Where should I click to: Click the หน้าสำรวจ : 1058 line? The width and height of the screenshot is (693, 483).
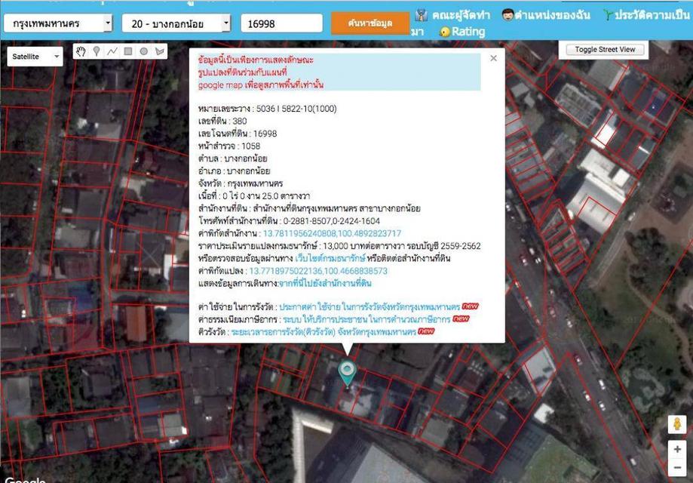click(229, 146)
